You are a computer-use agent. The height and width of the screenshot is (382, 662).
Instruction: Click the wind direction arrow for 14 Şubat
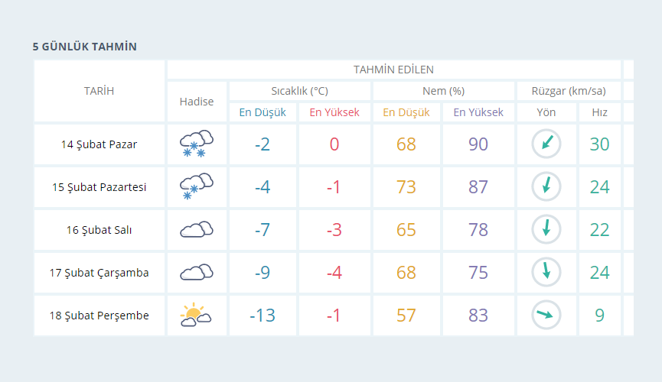click(x=546, y=144)
